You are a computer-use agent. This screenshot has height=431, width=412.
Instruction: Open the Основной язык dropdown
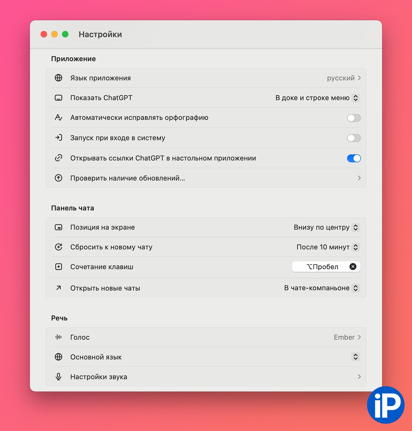tap(356, 357)
